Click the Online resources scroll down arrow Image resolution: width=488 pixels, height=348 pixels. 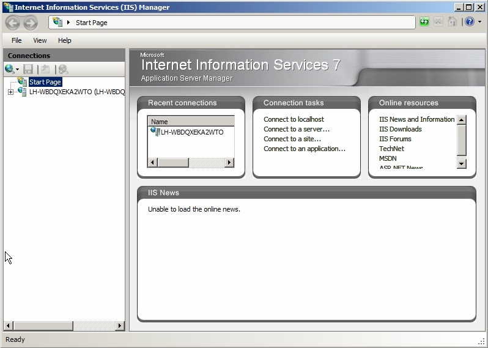462,163
